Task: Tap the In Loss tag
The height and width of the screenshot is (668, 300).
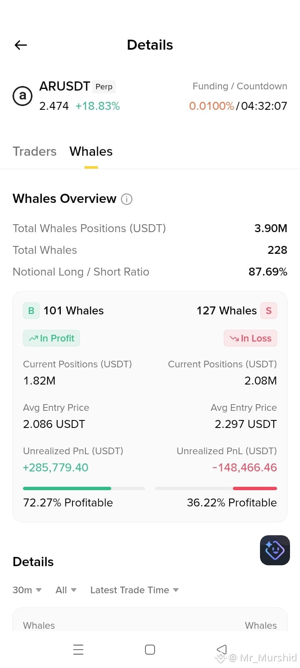Action: pyautogui.click(x=250, y=338)
